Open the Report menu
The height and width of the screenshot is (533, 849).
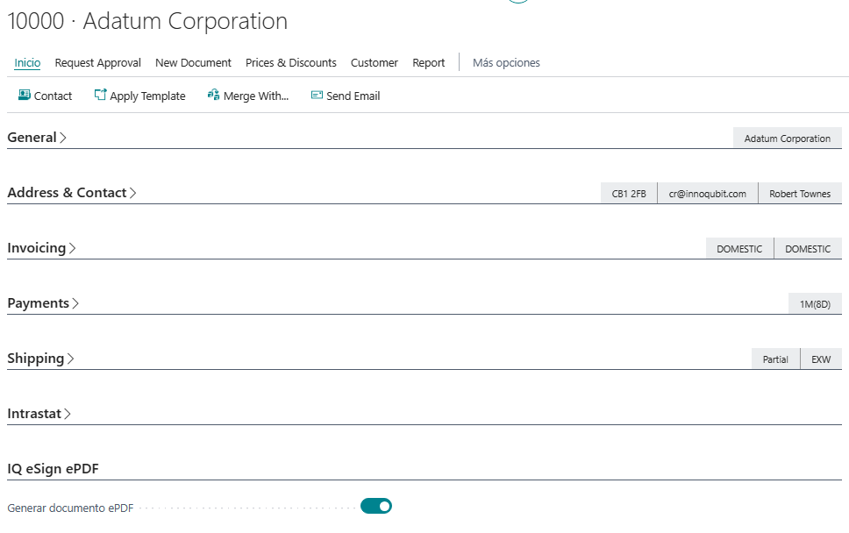(428, 63)
